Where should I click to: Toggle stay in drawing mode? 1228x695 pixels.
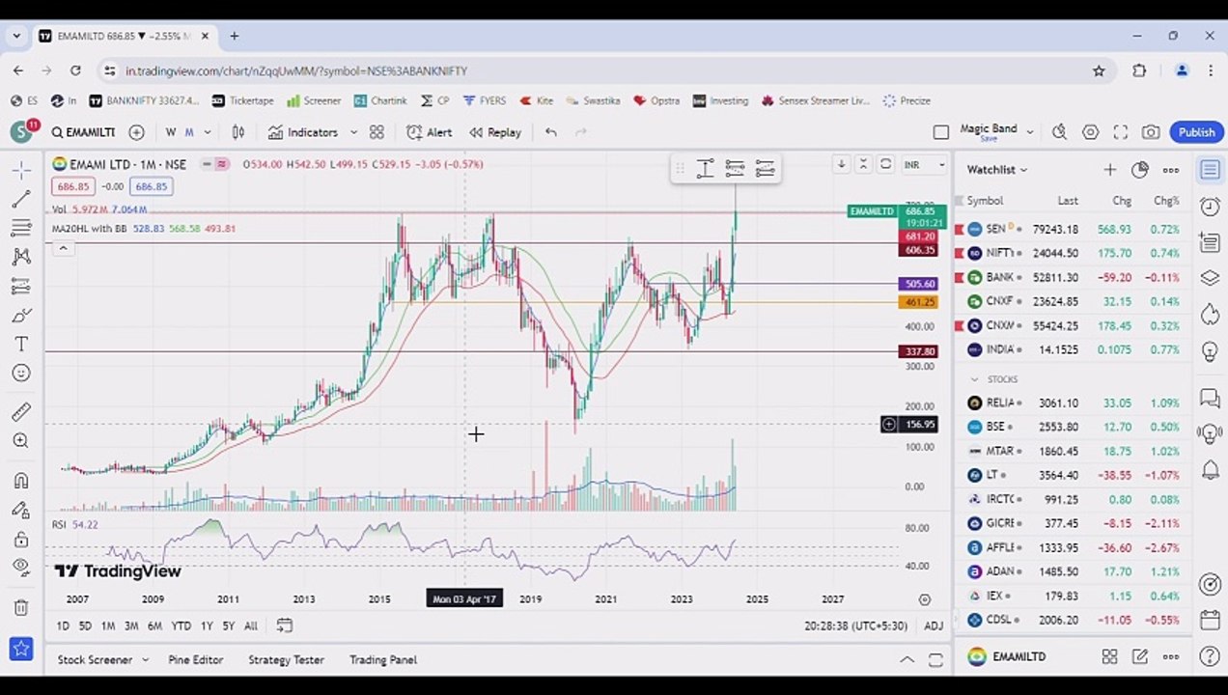tap(20, 510)
